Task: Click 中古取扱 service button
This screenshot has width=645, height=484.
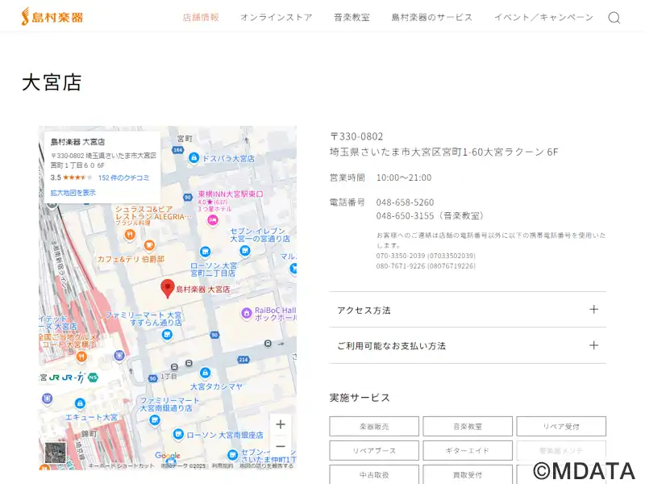Action: click(374, 474)
